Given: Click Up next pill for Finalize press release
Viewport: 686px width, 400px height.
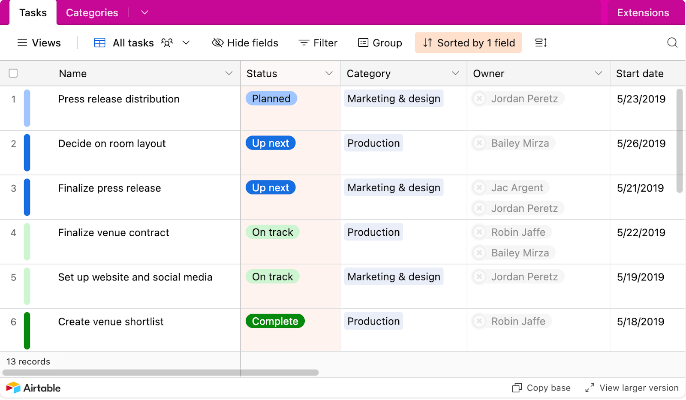Looking at the screenshot, I should tap(271, 188).
